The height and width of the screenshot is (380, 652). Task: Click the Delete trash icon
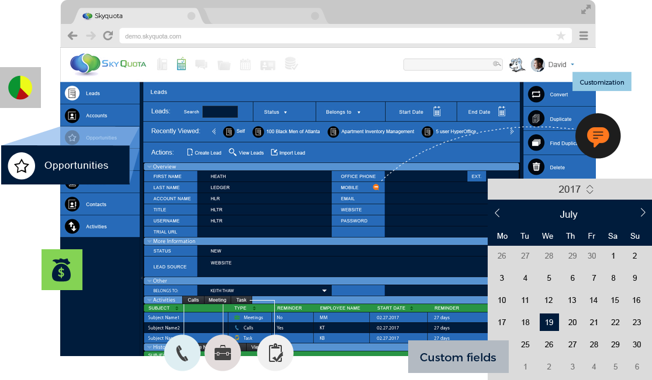[536, 168]
